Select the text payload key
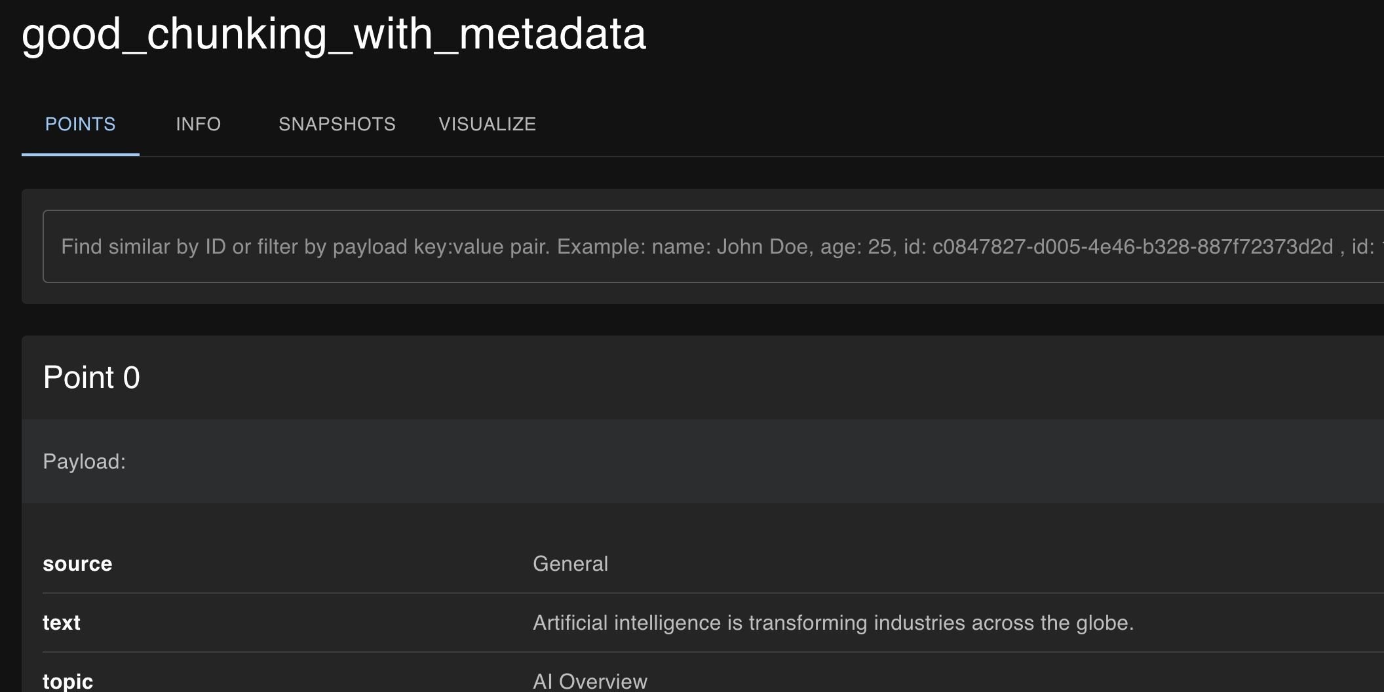Viewport: 1384px width, 692px height. click(62, 623)
